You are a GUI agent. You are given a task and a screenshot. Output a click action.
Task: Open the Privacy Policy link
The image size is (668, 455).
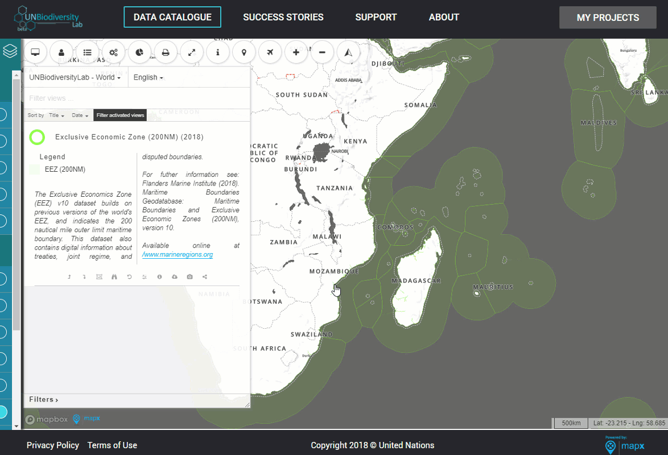pos(53,445)
